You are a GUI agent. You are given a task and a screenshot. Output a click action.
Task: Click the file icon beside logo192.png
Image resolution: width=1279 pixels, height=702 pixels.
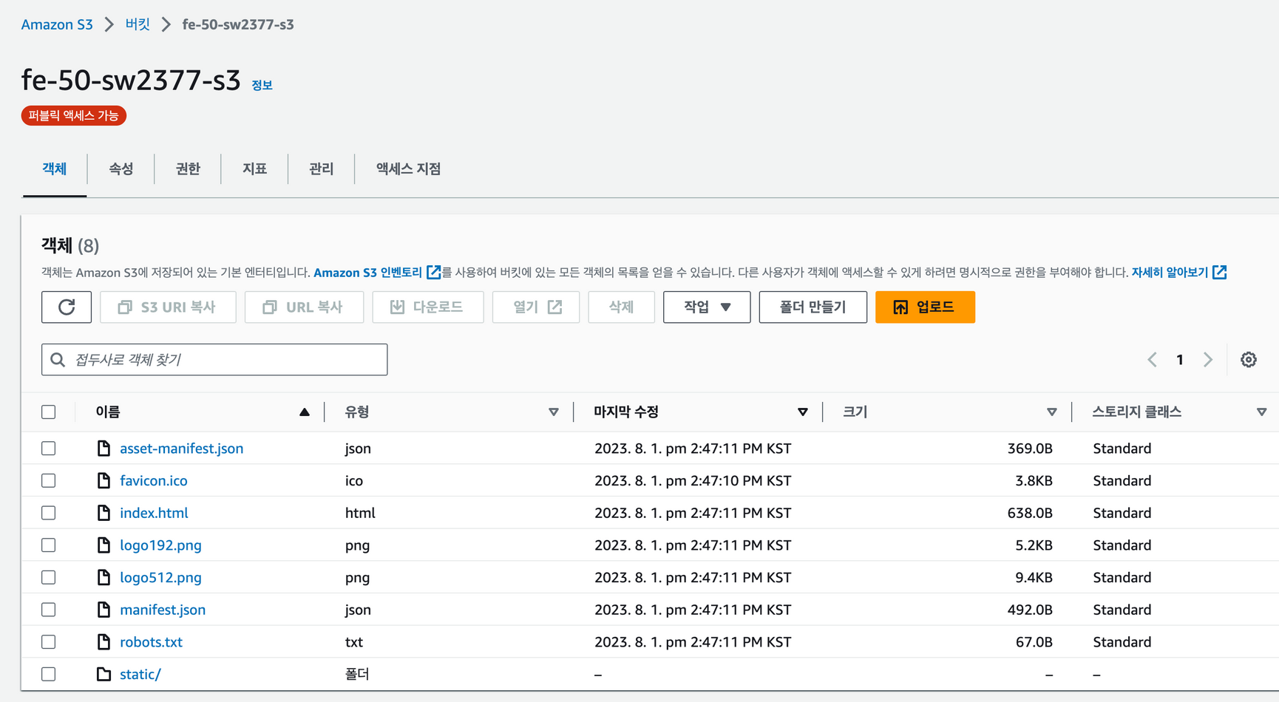[104, 545]
